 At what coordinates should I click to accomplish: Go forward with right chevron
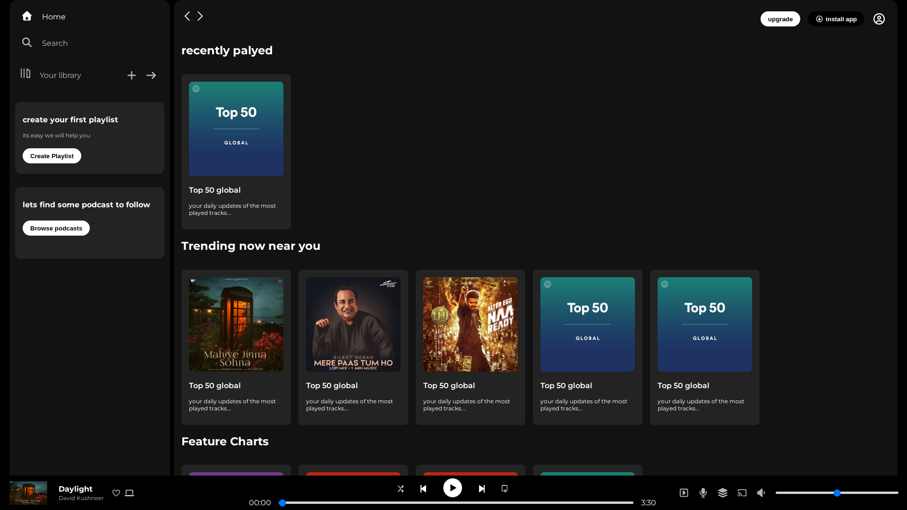tap(200, 16)
